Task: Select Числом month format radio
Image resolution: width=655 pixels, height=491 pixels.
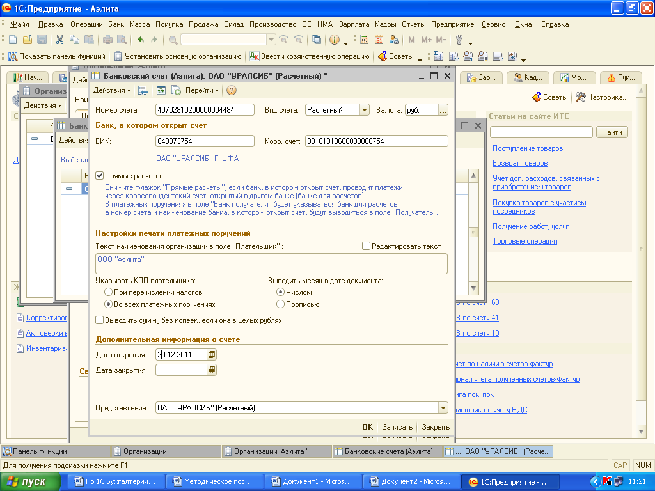Action: [x=281, y=292]
